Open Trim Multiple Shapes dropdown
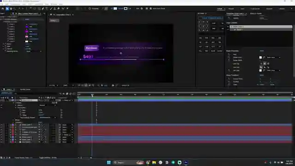 [x=48, y=118]
